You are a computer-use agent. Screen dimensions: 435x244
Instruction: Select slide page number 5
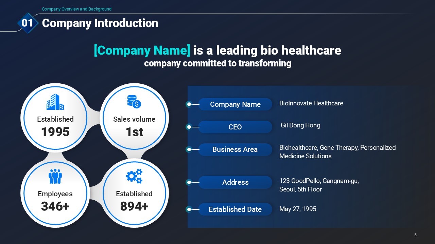[415, 235]
